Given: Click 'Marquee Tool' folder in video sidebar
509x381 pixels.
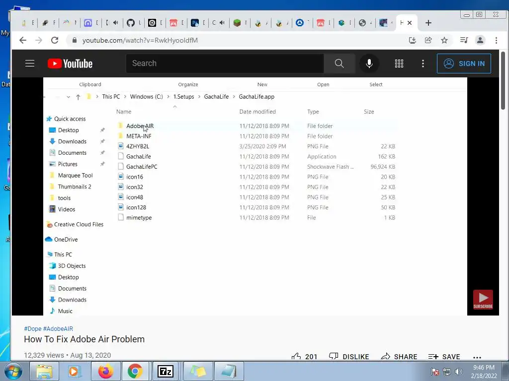Looking at the screenshot, I should 76,175.
